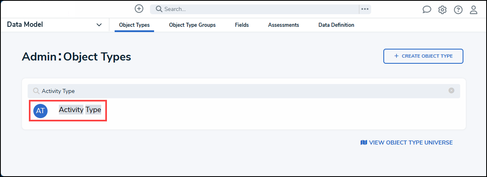Open the chat bubble icon
The height and width of the screenshot is (177, 487).
point(426,10)
